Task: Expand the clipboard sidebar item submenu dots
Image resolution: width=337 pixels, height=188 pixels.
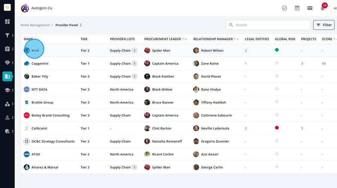Action: (13, 49)
